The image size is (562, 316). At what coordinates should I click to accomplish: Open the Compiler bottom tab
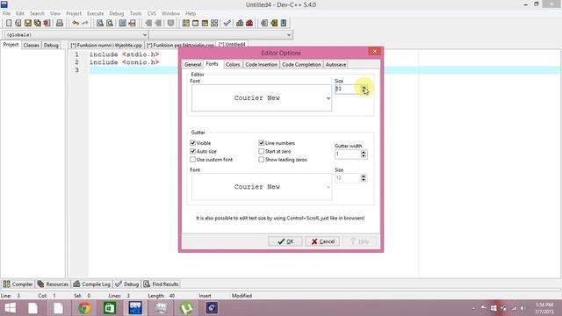[18, 284]
